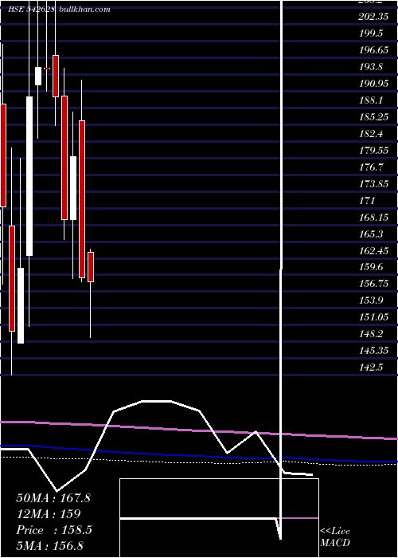Click the 5MA : 156.8 readout
The image size is (398, 558).
pyautogui.click(x=50, y=545)
